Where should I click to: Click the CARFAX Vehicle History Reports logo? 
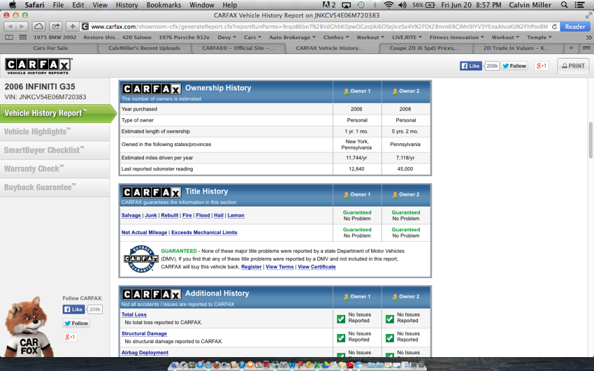(38, 66)
